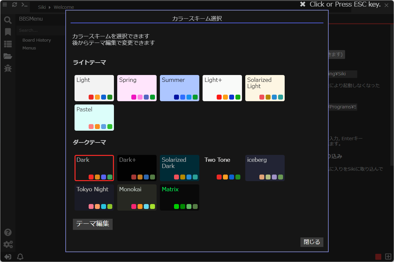Click the bug report sidebar icon
Viewport: 394px width, 262px height.
coord(8,68)
